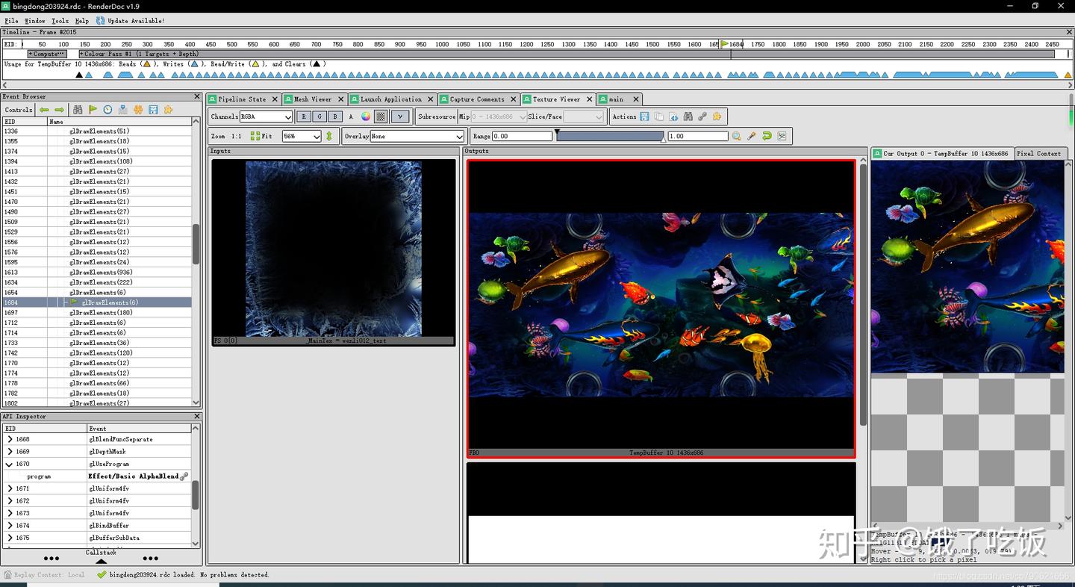Go to previous draw with left green arrow

tap(44, 110)
